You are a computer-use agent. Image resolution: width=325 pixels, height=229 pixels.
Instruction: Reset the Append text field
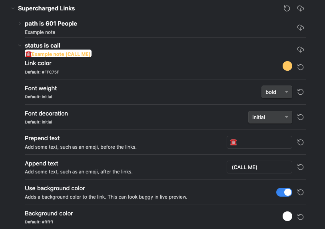[x=301, y=167]
